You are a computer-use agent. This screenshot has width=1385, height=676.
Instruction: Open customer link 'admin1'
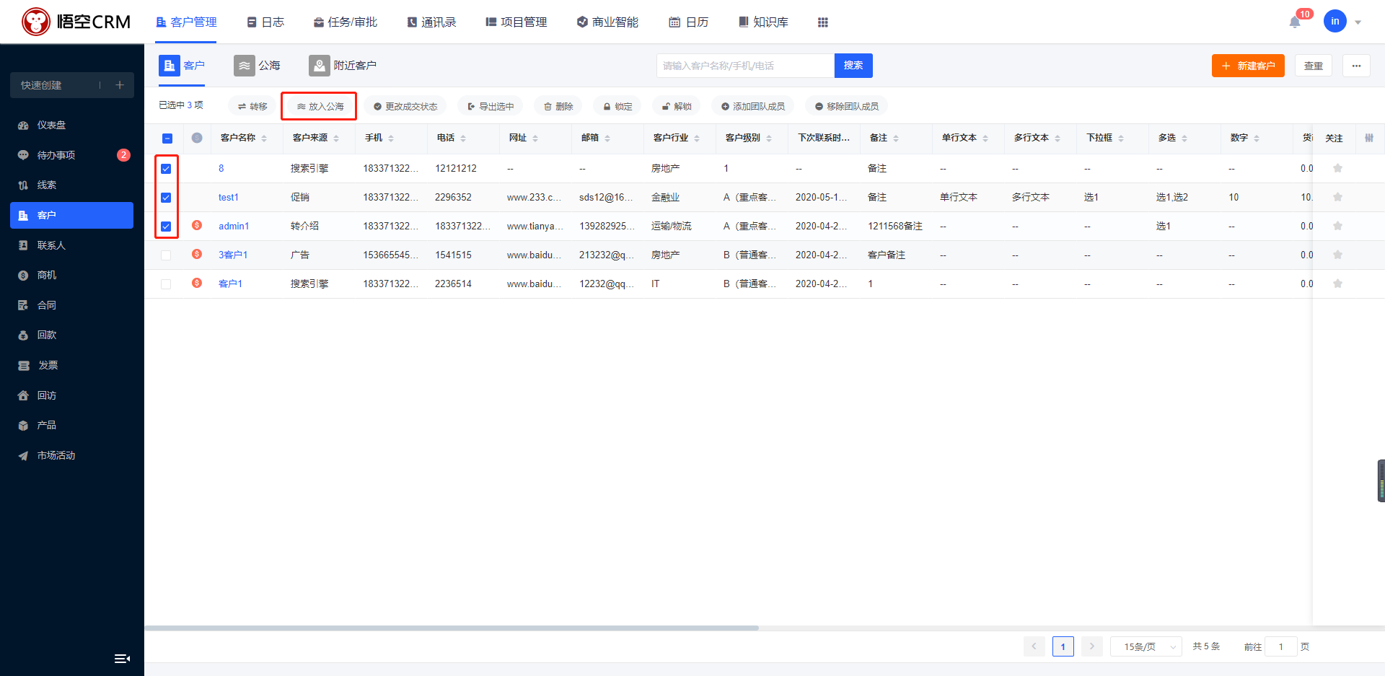[234, 226]
